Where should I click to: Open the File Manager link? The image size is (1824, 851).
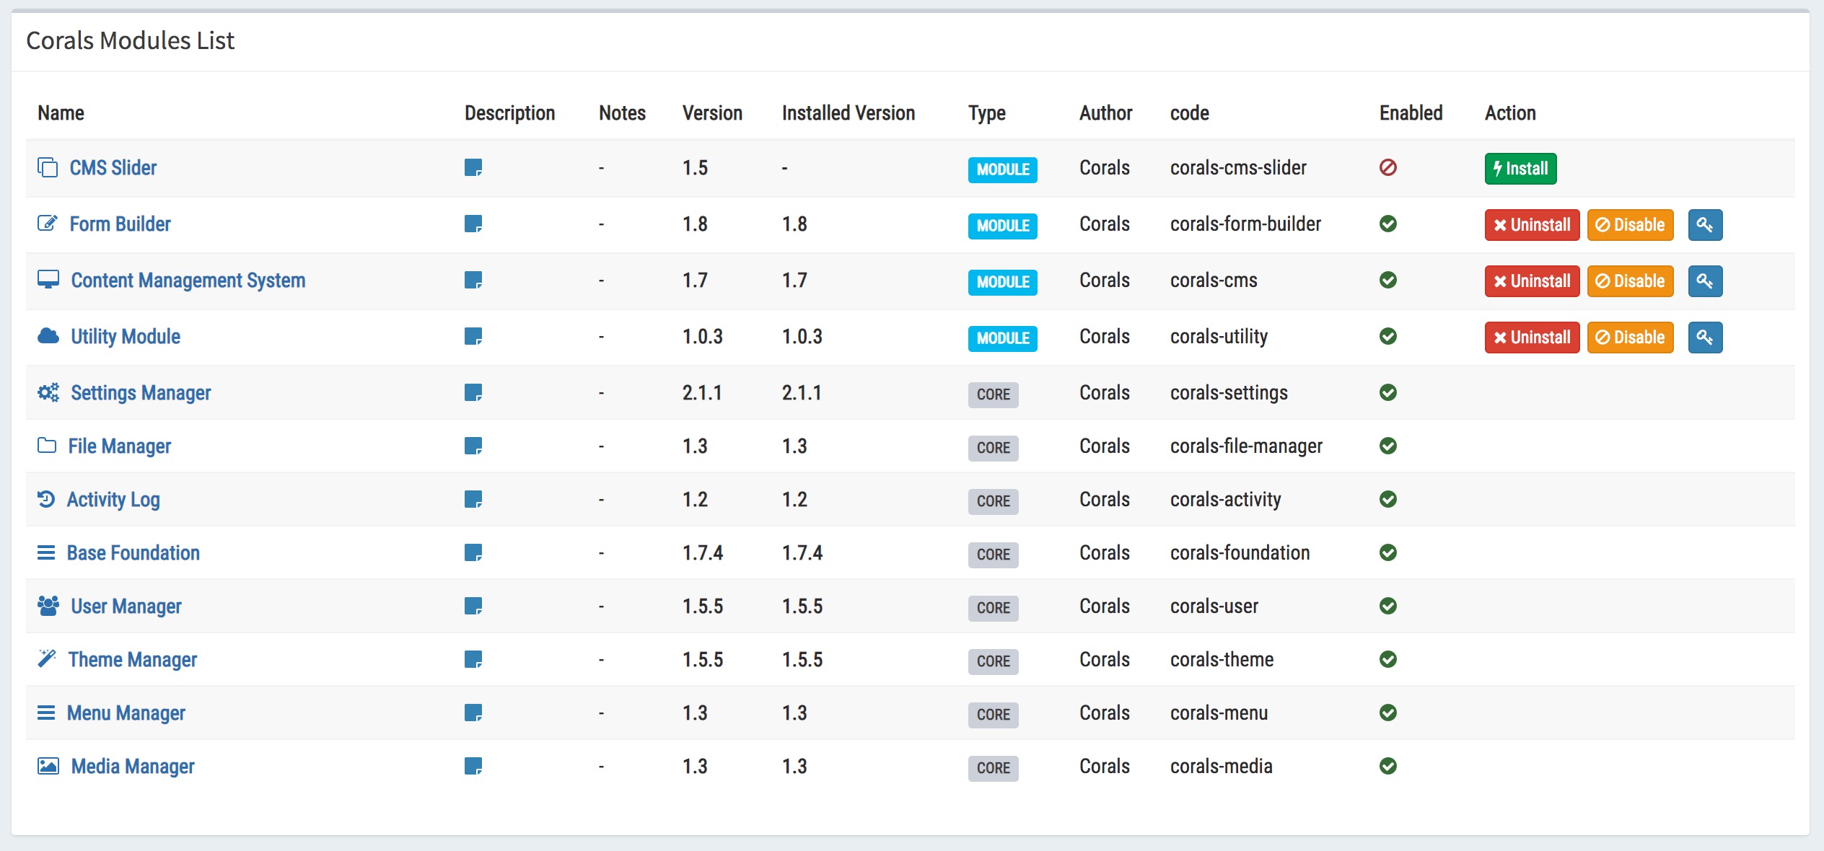(x=120, y=446)
